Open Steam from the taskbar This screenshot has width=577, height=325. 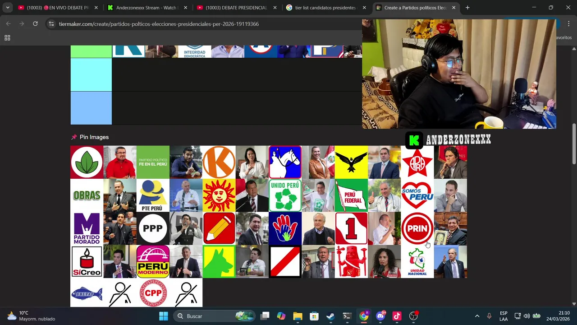tap(330, 316)
